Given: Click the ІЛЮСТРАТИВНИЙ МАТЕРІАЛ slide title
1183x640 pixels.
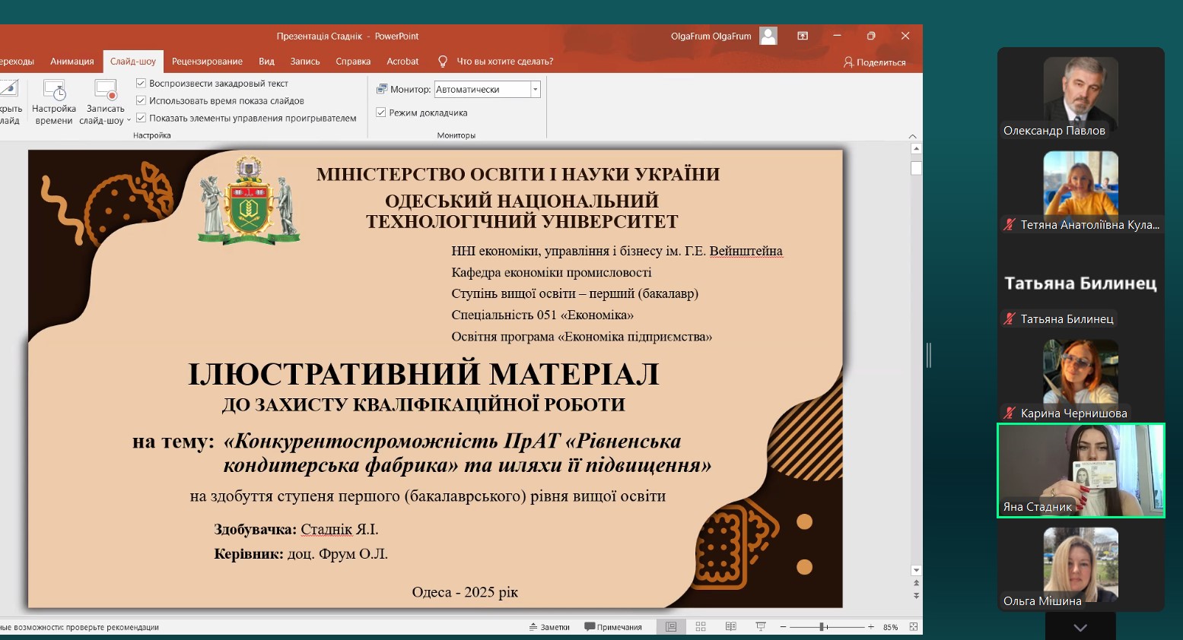Looking at the screenshot, I should (424, 374).
